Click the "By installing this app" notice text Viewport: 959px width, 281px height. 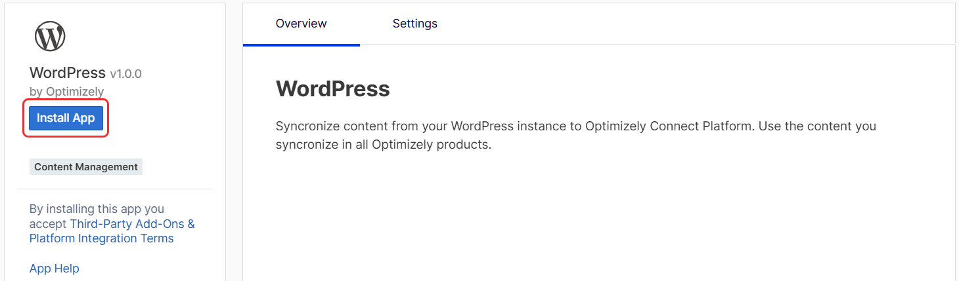(97, 210)
